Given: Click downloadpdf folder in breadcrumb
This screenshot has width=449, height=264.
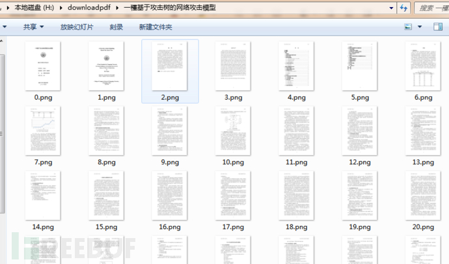Looking at the screenshot, I should point(89,8).
